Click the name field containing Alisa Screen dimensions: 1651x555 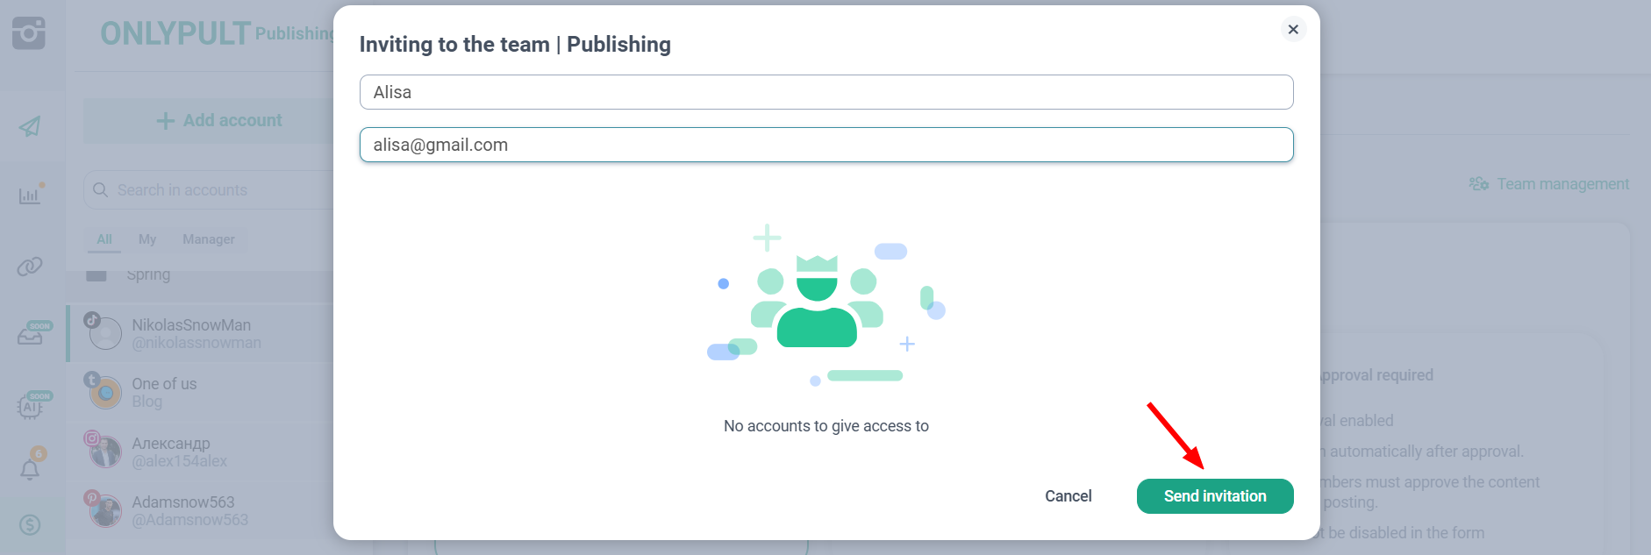tap(825, 92)
